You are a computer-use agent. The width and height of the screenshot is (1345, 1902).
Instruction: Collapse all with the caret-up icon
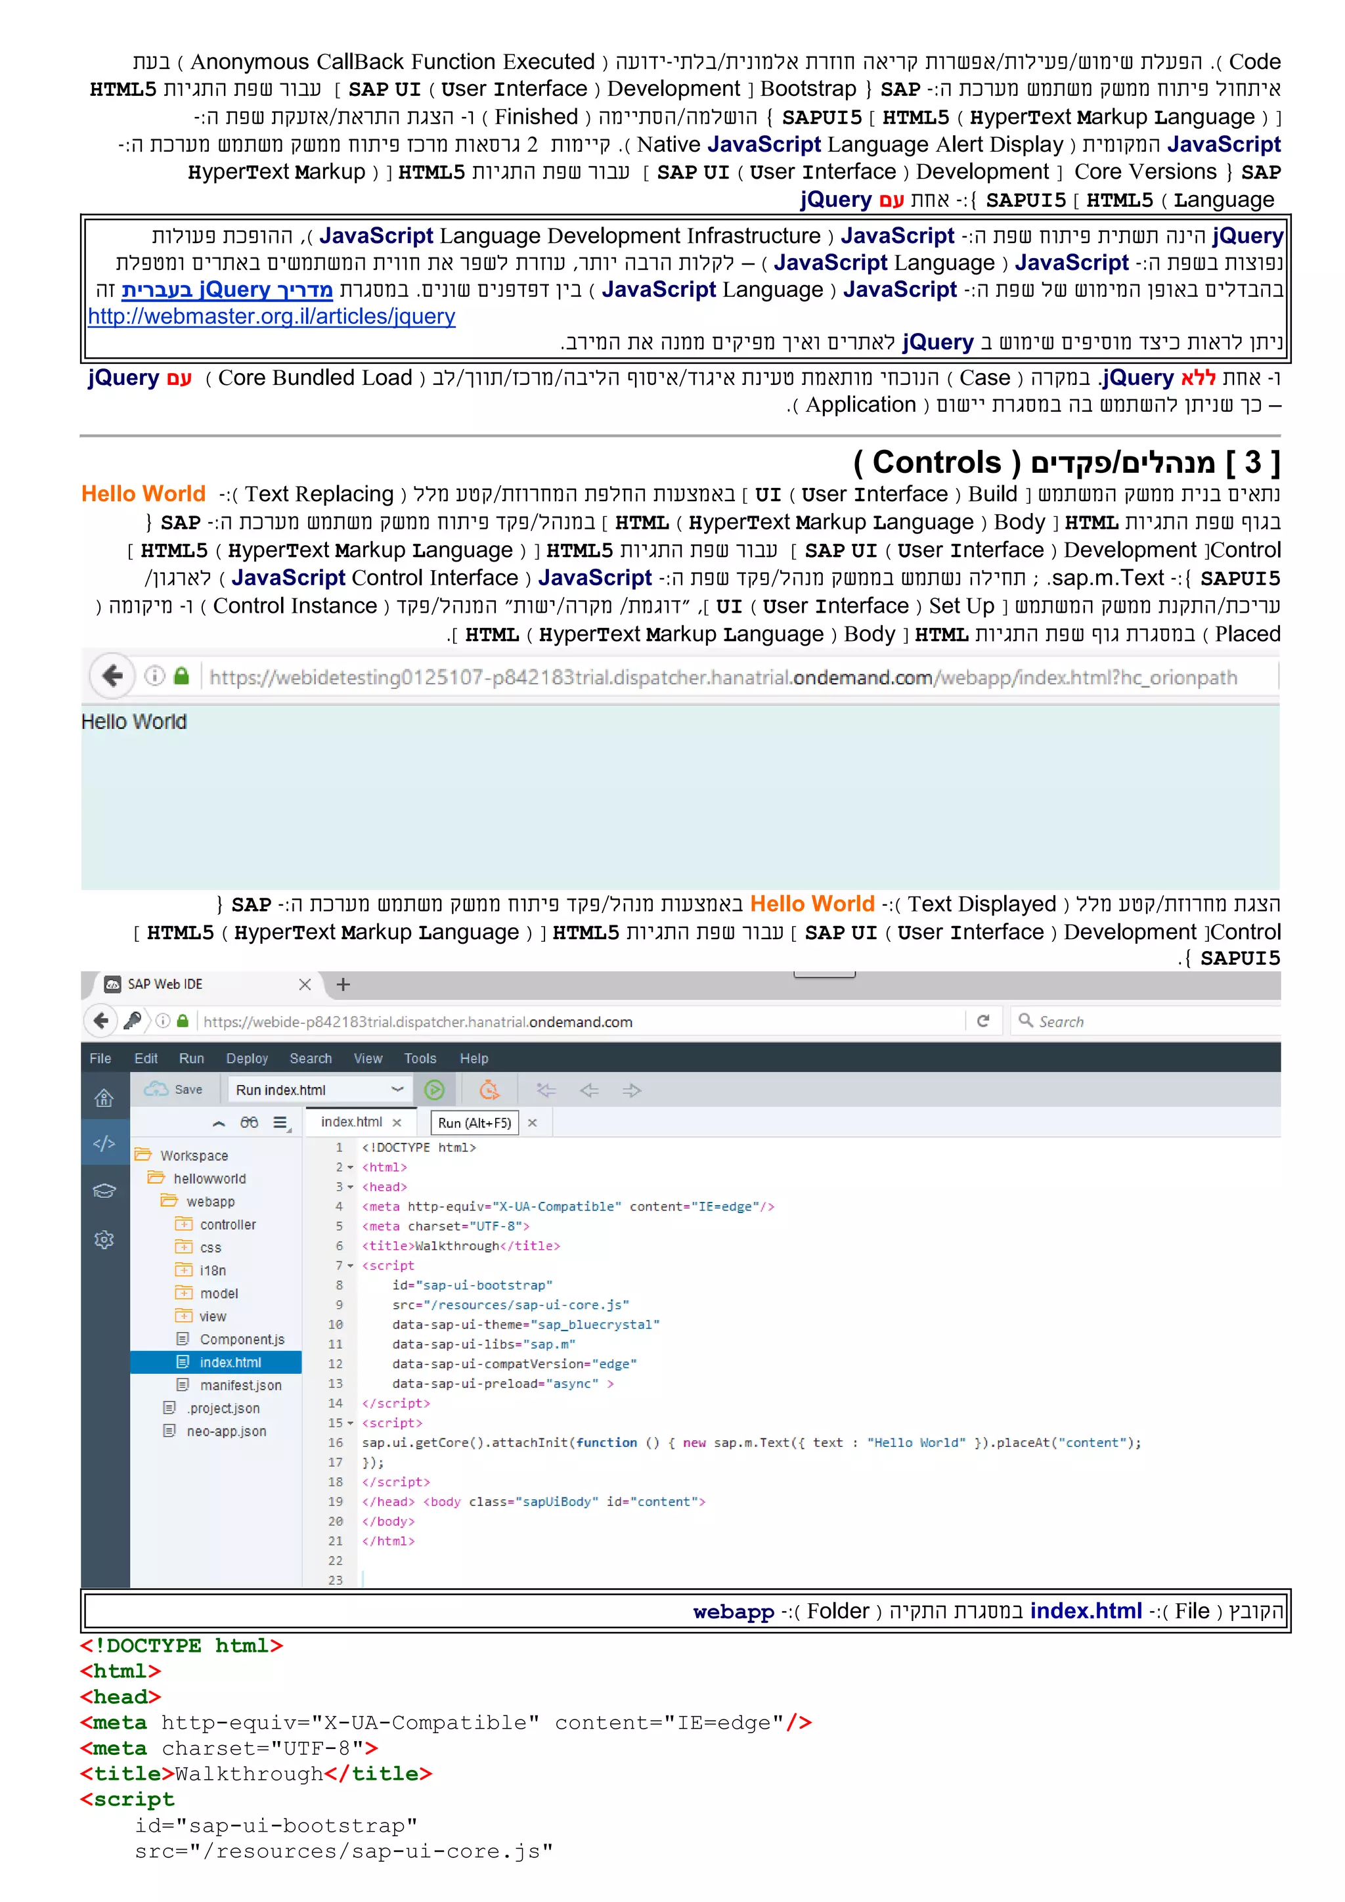pyautogui.click(x=219, y=1123)
